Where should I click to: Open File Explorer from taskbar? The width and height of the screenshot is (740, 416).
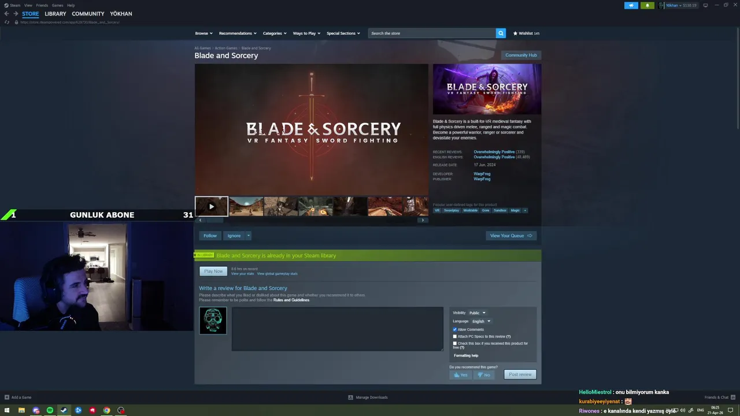click(21, 410)
